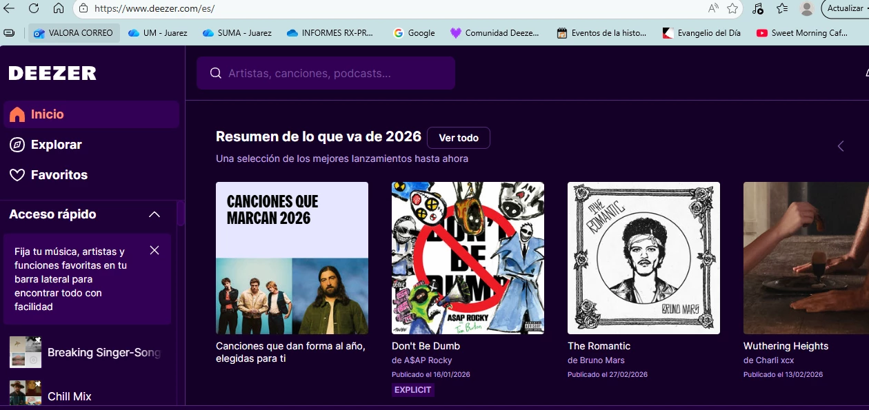This screenshot has height=410, width=869.
Task: Click Publicado el 13/02/2026 text
Action: pyautogui.click(x=783, y=375)
